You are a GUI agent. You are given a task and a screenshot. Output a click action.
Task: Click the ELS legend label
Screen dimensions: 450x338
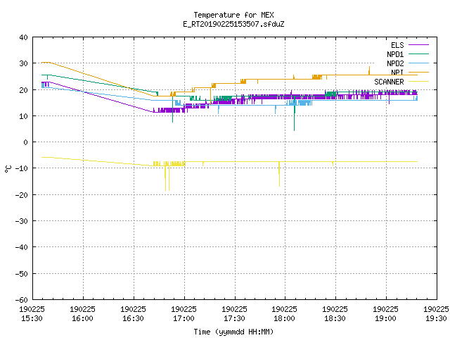click(397, 45)
